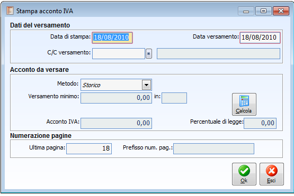
Task: Click the 'Ultima pagina:' label
Action: pyautogui.click(x=47, y=148)
